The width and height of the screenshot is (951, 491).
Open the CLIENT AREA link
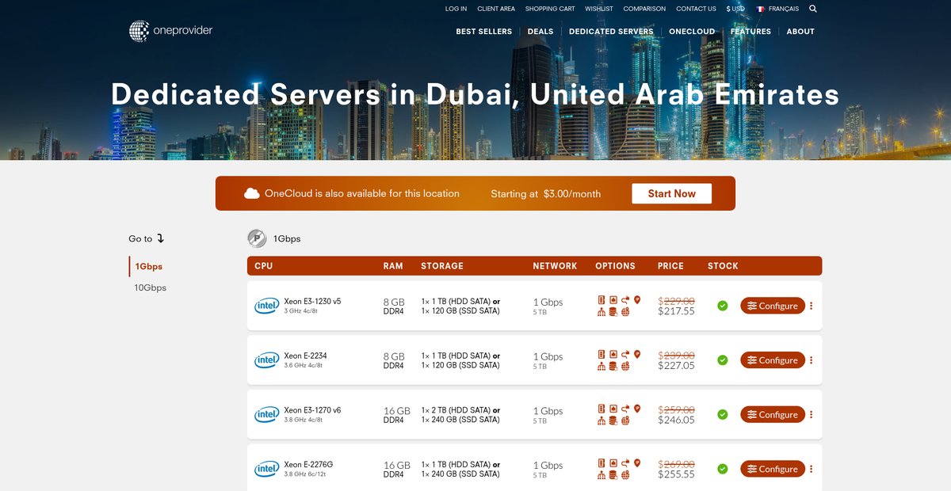(x=496, y=9)
